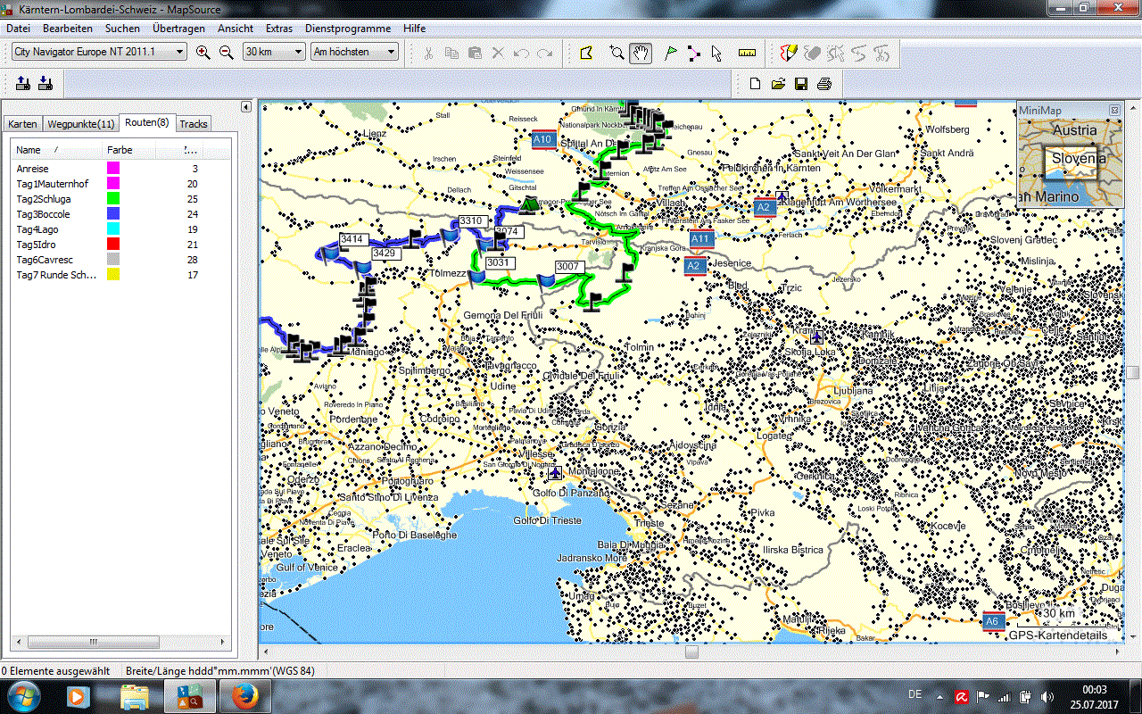Select the route tool
The image size is (1142, 714).
694,54
